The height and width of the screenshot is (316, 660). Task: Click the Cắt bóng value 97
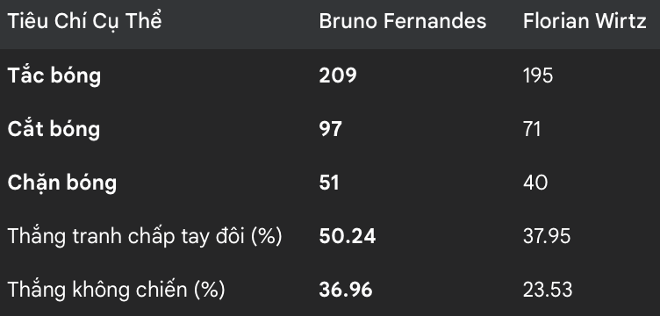click(330, 129)
